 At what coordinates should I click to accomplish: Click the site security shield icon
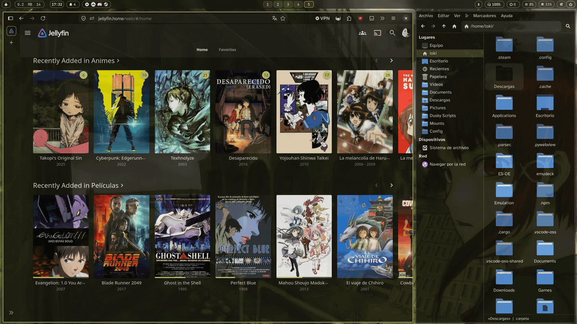pos(84,18)
